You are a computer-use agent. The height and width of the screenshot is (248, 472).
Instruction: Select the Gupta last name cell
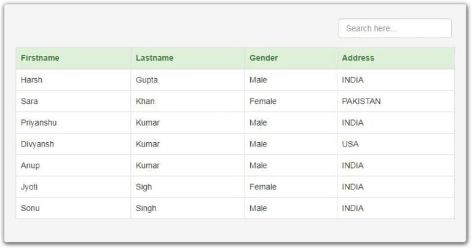(147, 80)
